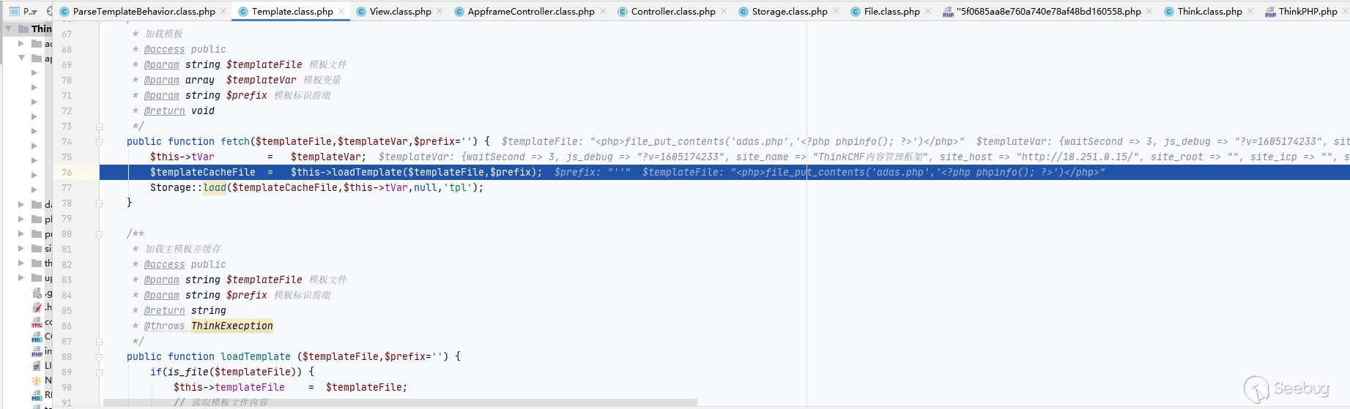Click the @return tag on line 85
The image size is (1350, 409).
(164, 310)
